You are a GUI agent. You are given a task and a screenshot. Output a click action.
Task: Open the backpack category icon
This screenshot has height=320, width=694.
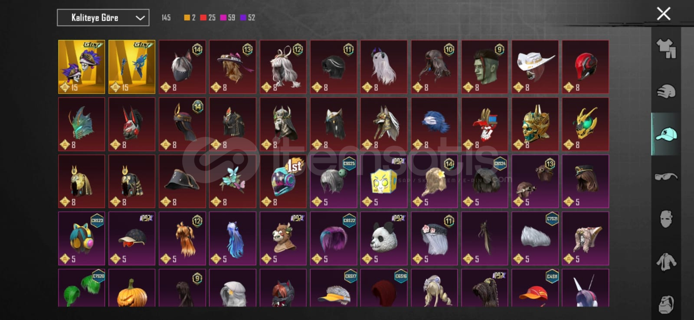[x=666, y=304]
